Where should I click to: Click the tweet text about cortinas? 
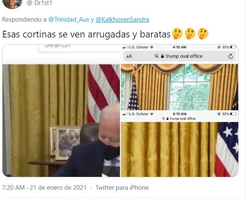pyautogui.click(x=86, y=34)
